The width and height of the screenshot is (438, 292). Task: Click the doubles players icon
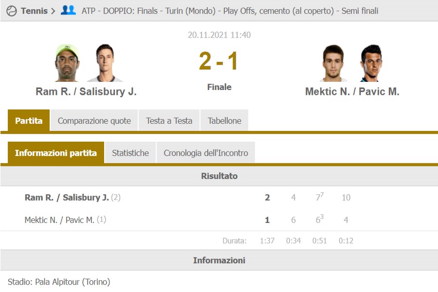[x=68, y=10]
